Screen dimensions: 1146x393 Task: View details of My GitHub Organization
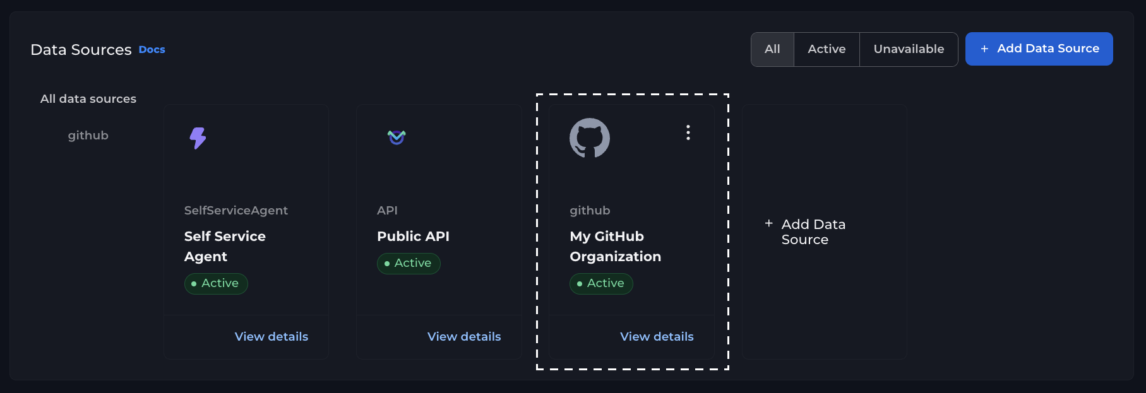(x=656, y=337)
